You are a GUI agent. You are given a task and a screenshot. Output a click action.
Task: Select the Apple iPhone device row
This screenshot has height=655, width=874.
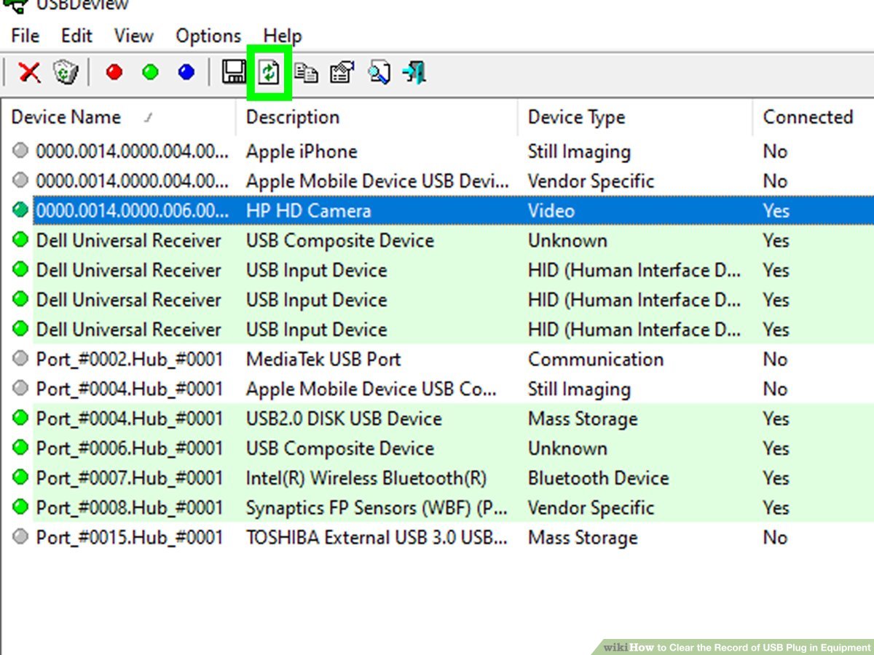(x=301, y=151)
